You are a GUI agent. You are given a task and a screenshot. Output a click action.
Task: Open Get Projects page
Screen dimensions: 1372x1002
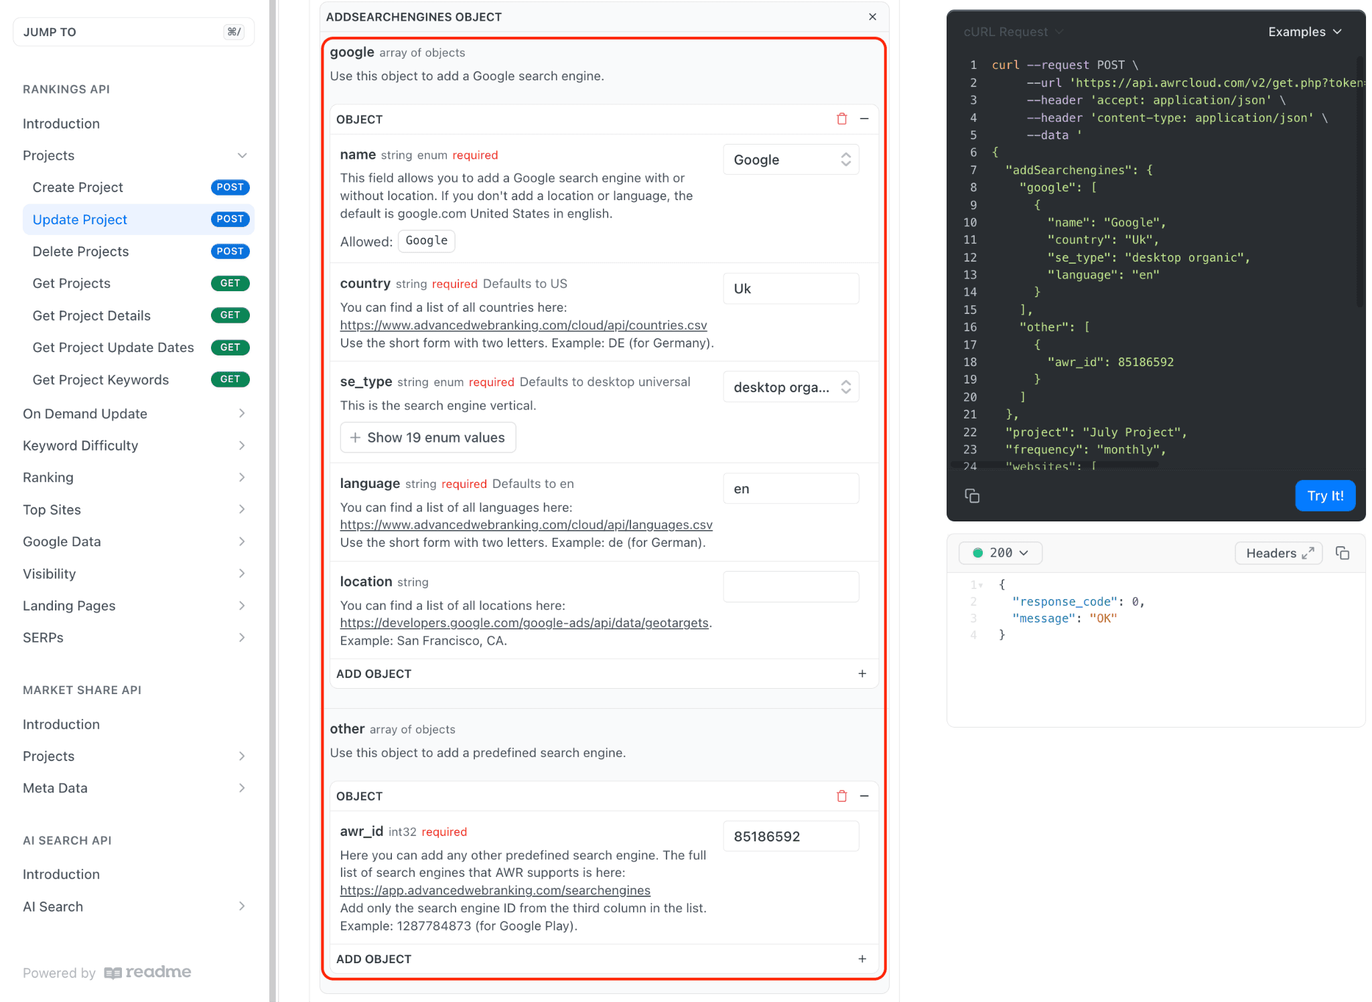(139, 283)
